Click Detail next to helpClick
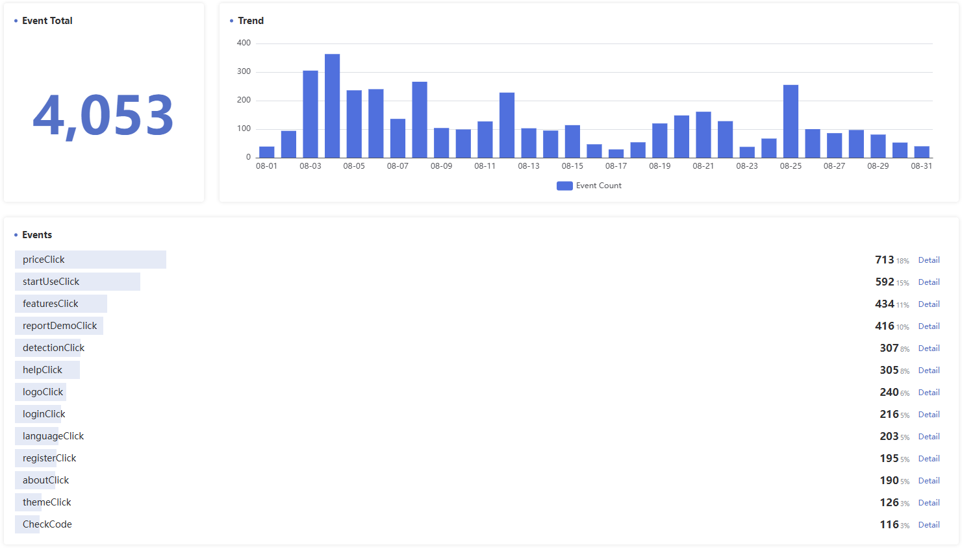 928,371
